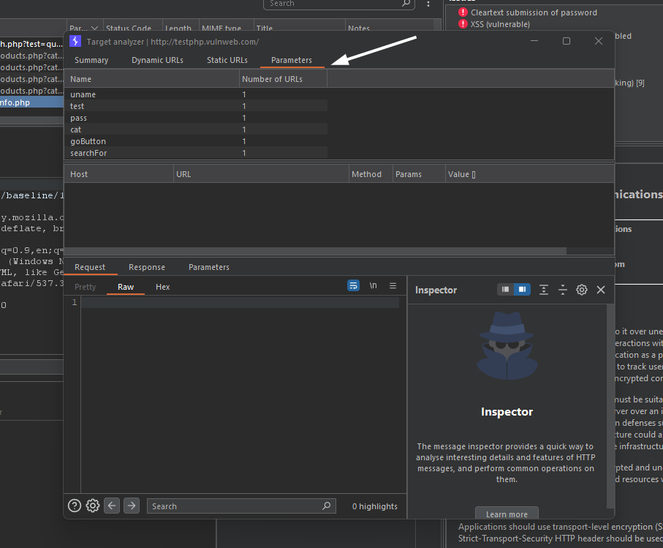Go to the previous search match arrow
Viewport: 663px width, 548px height.
(x=112, y=506)
